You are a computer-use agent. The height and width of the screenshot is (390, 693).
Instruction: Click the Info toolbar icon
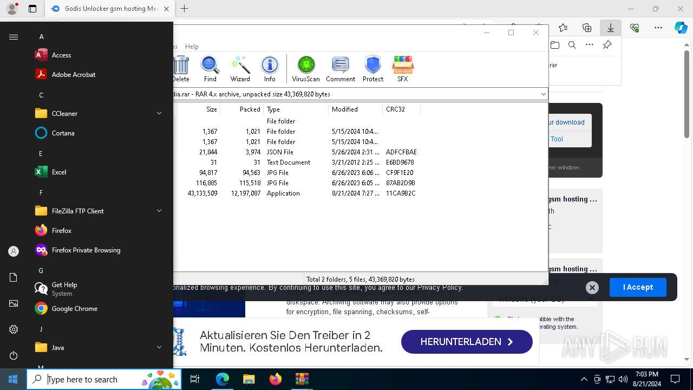(x=270, y=69)
